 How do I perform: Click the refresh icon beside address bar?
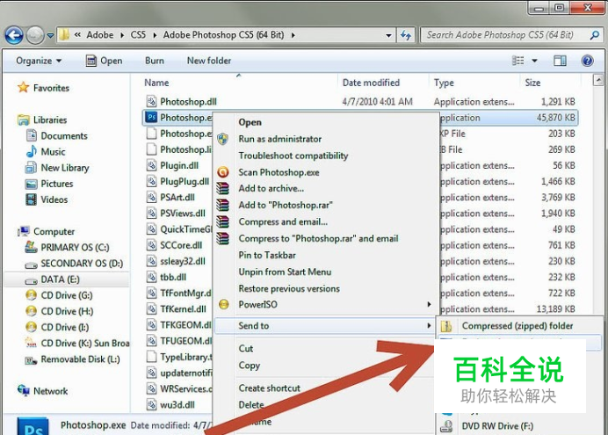(406, 35)
